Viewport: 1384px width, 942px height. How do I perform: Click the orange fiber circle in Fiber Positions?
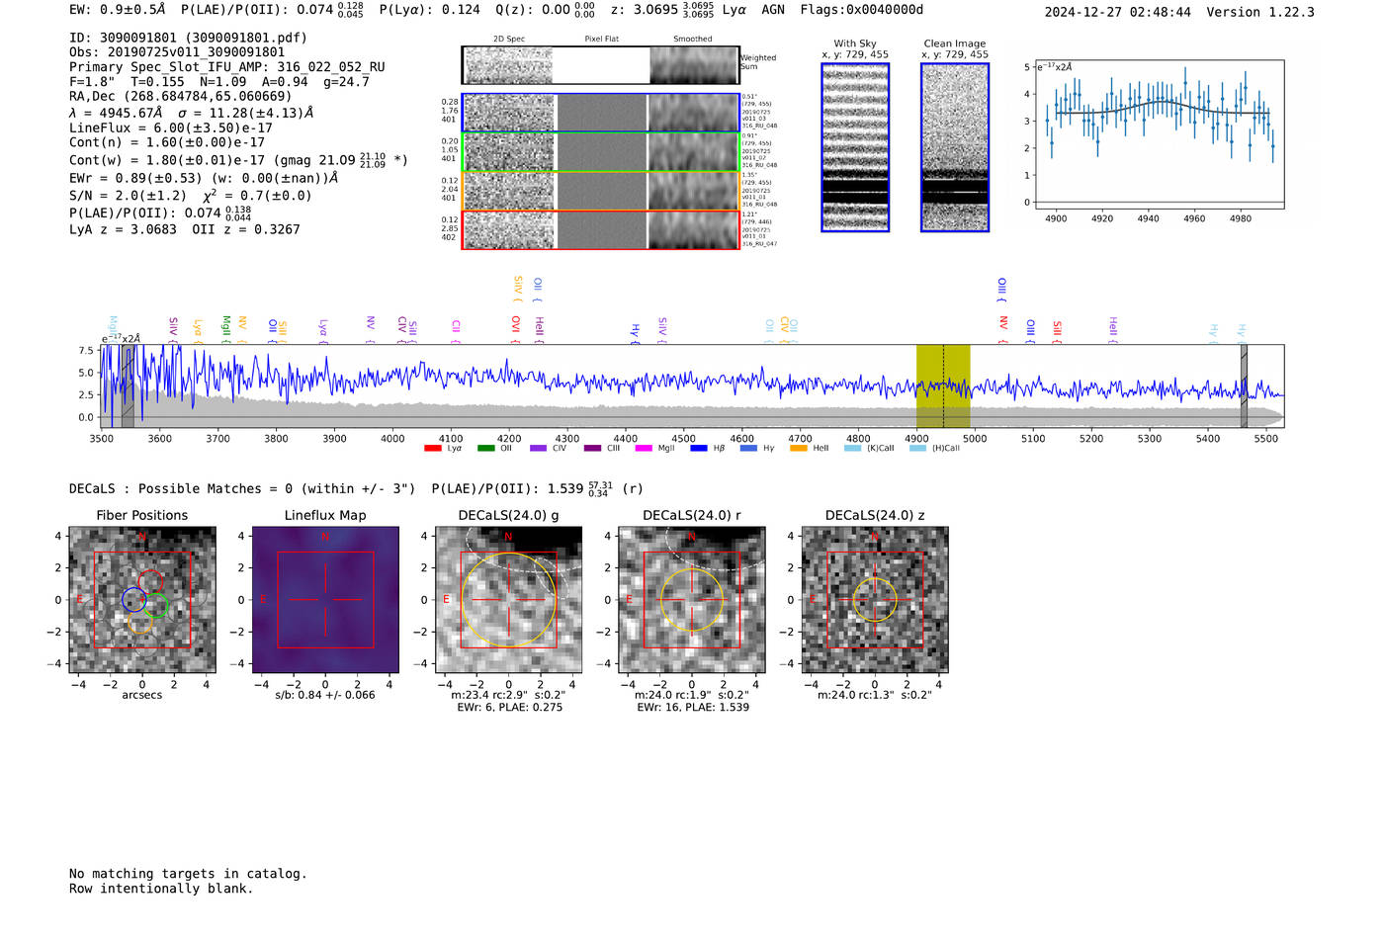140,622
